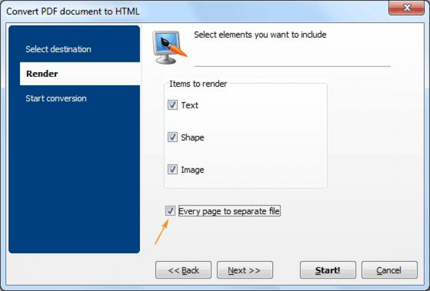430x291 pixels.
Task: Click the 'Select elements you want to include' heading
Action: tap(260, 35)
